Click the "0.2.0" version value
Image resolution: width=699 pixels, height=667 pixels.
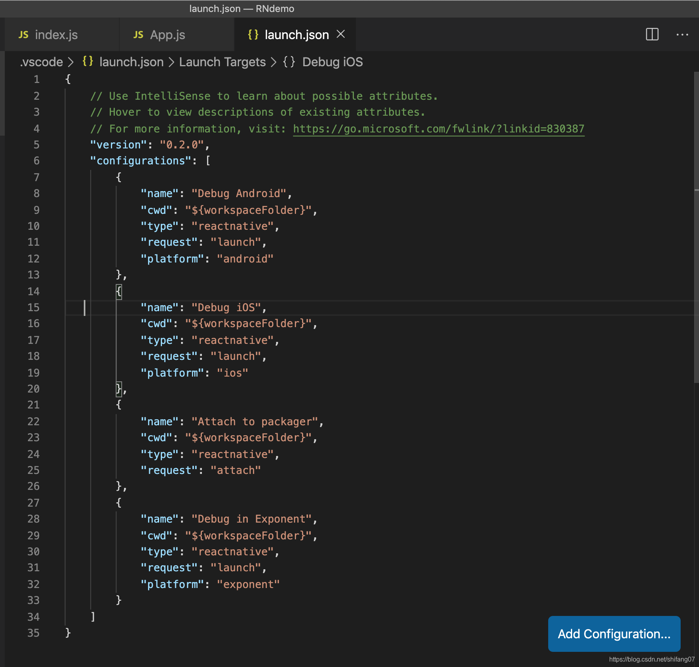182,145
